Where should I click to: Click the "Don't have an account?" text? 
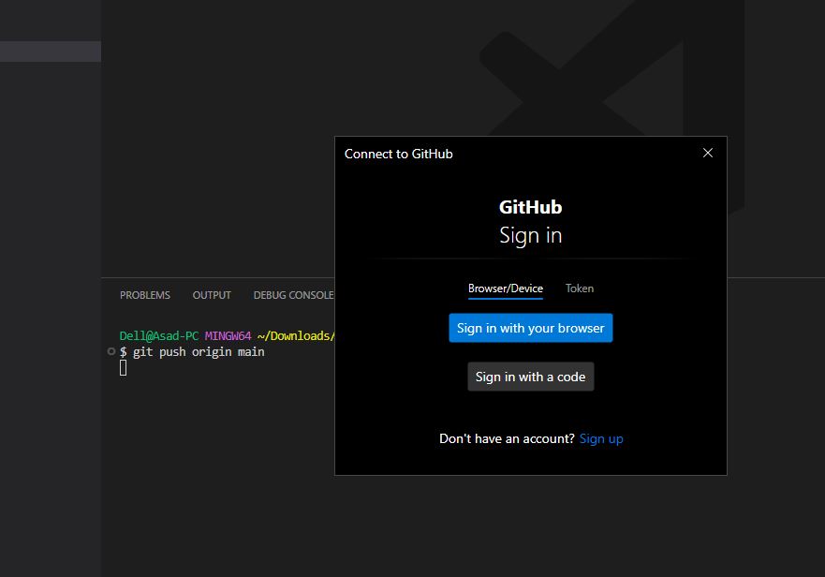click(x=507, y=438)
